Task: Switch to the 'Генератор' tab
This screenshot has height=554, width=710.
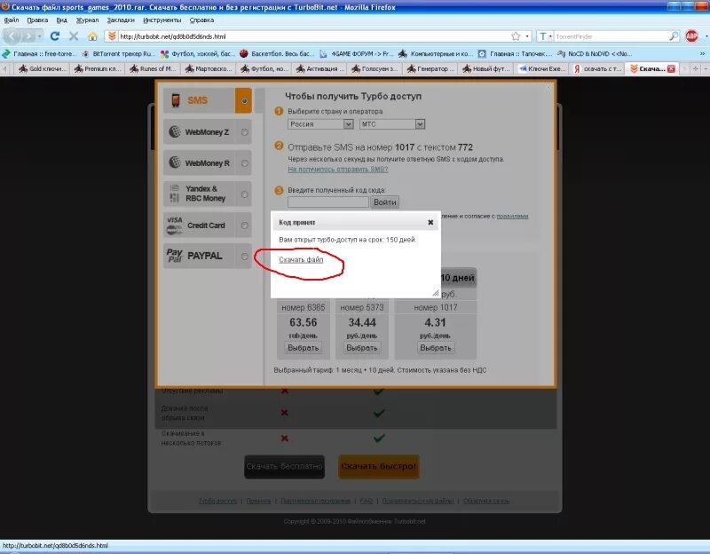Action: [430, 69]
